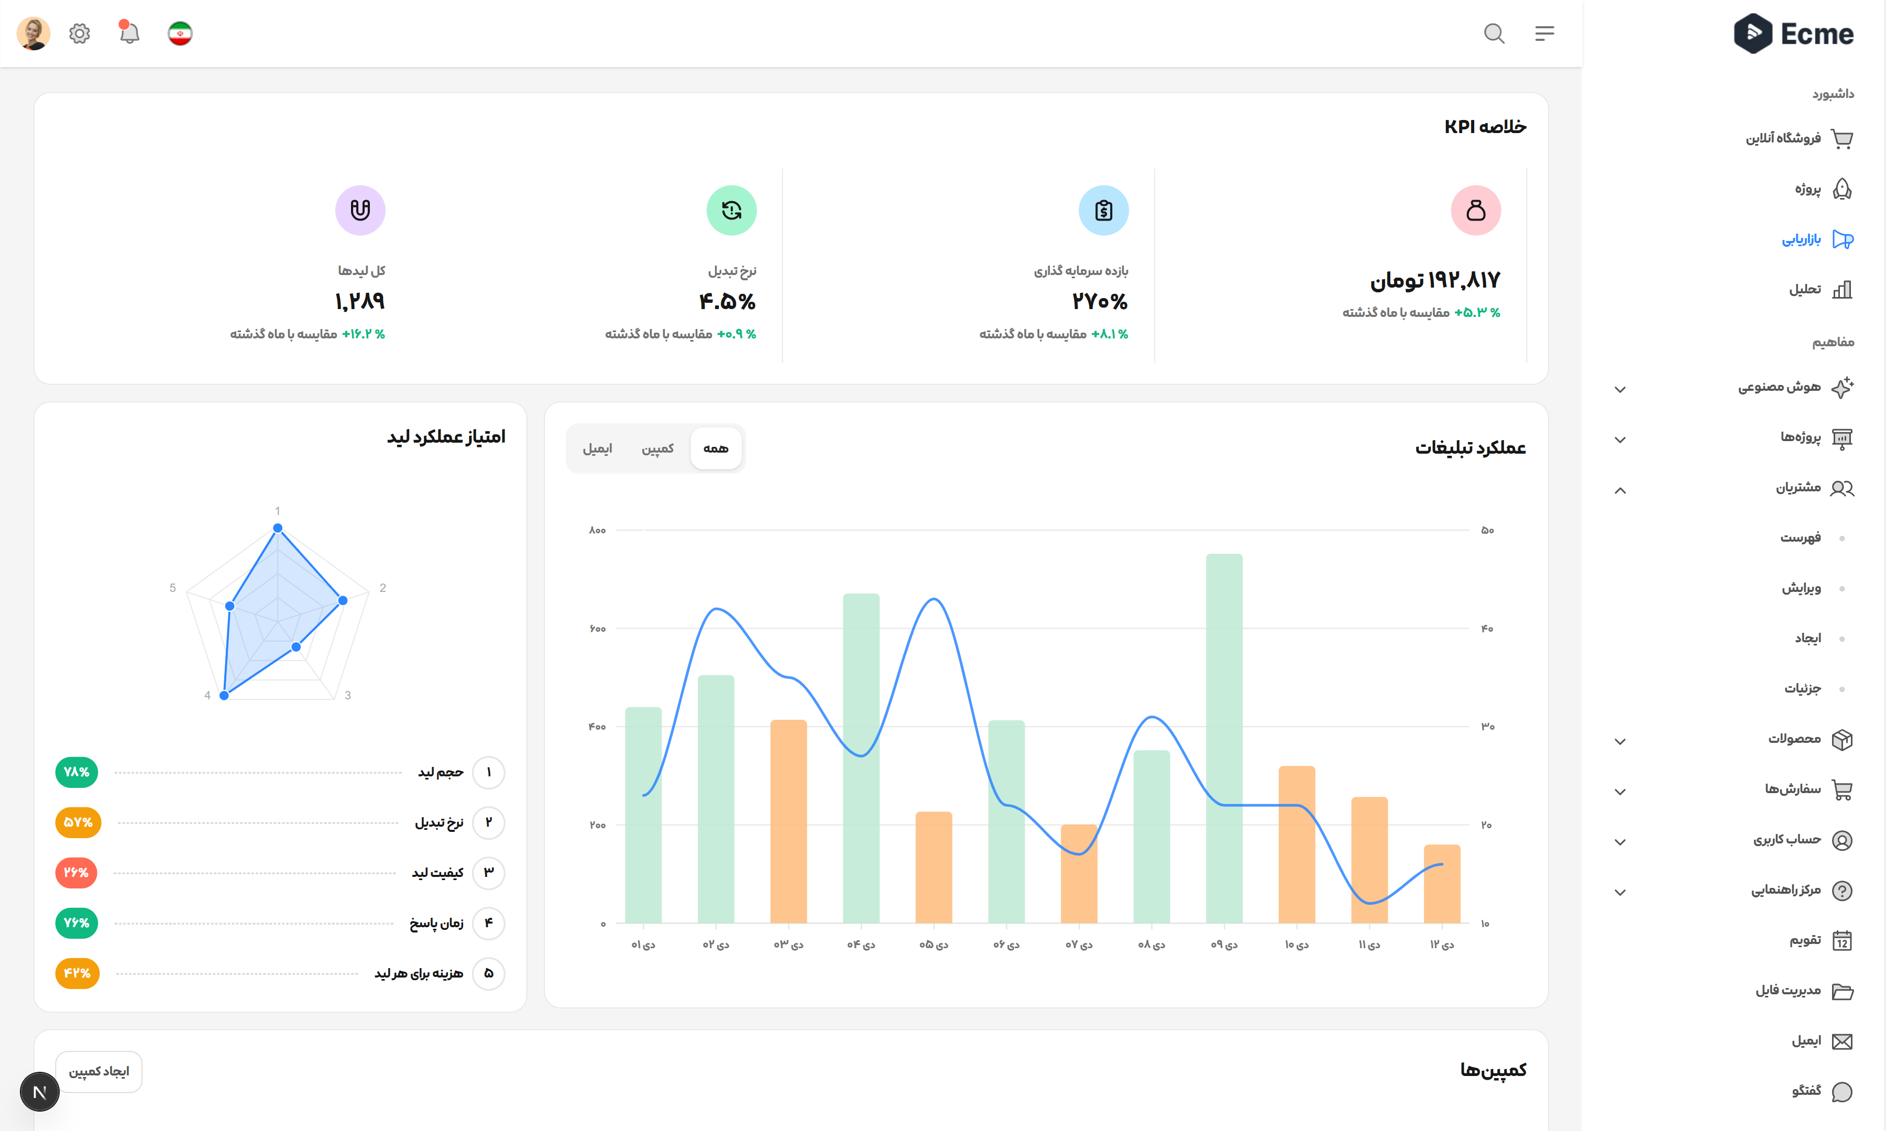Click the search magnifier icon
Viewport: 1886px width, 1131px height.
pos(1494,34)
